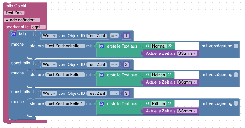Open the 'egal' acknowledged dropdown

point(38,27)
